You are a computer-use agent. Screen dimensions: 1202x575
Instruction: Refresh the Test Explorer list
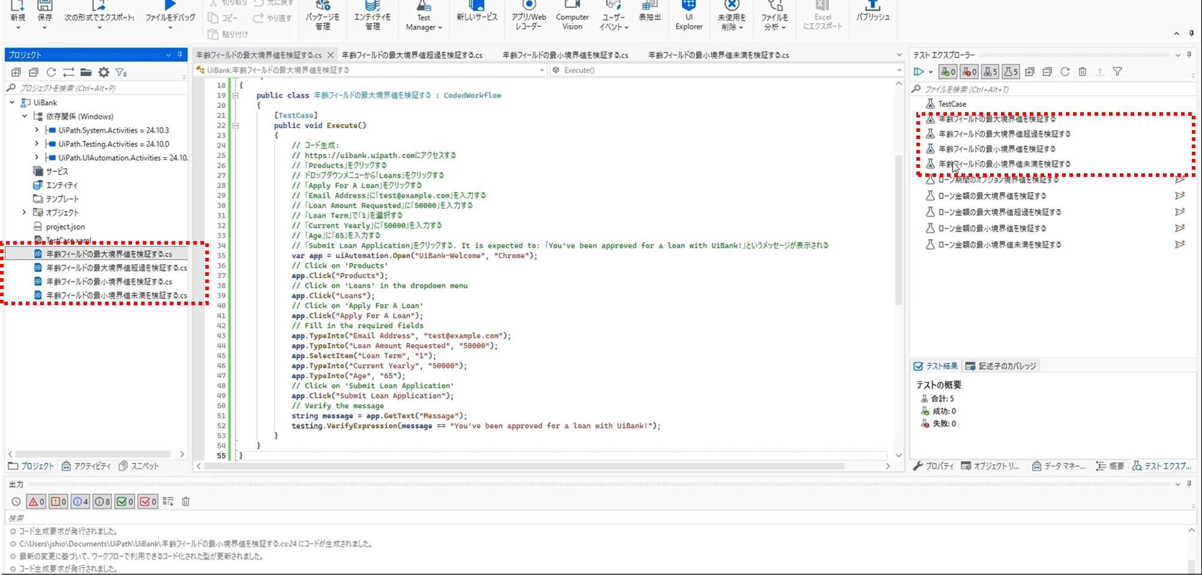click(x=1065, y=72)
